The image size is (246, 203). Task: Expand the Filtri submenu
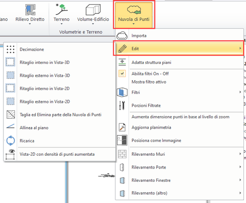coord(180,92)
